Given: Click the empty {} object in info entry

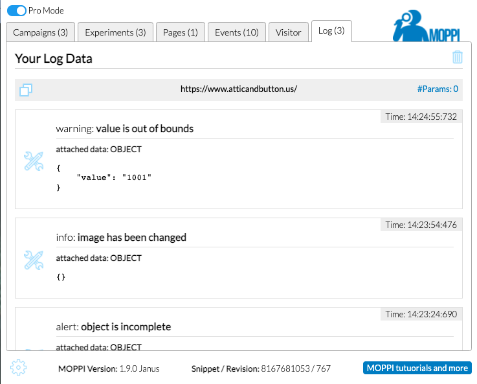Looking at the screenshot, I should pos(61,277).
